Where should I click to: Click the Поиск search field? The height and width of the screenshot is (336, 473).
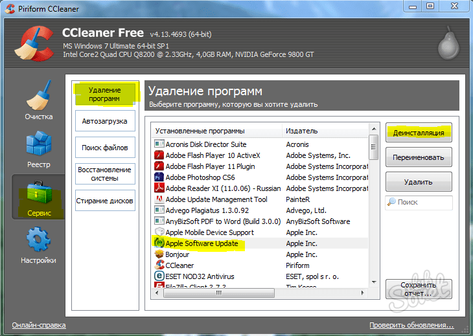[x=419, y=202]
